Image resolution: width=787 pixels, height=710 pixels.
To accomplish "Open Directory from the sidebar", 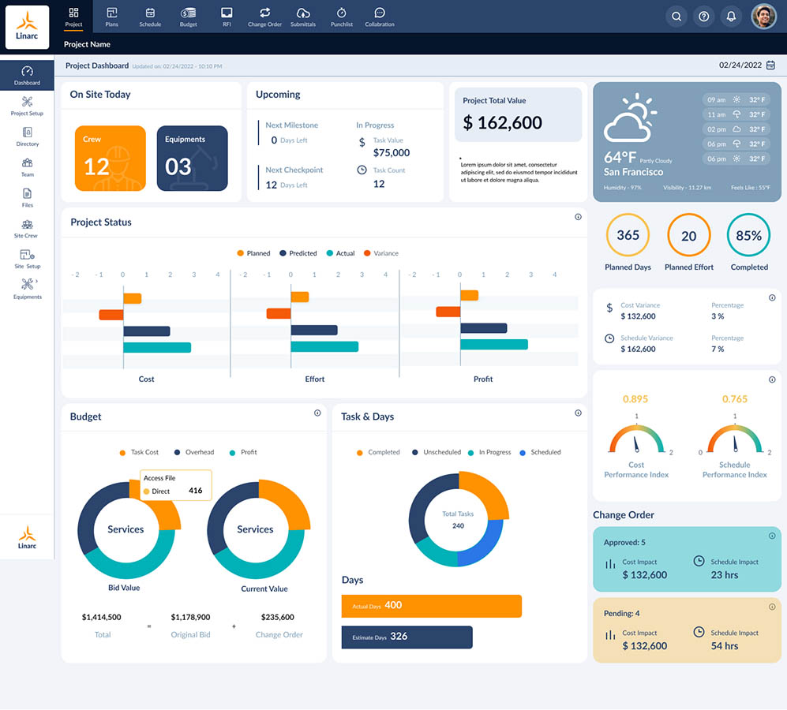I will (x=28, y=136).
